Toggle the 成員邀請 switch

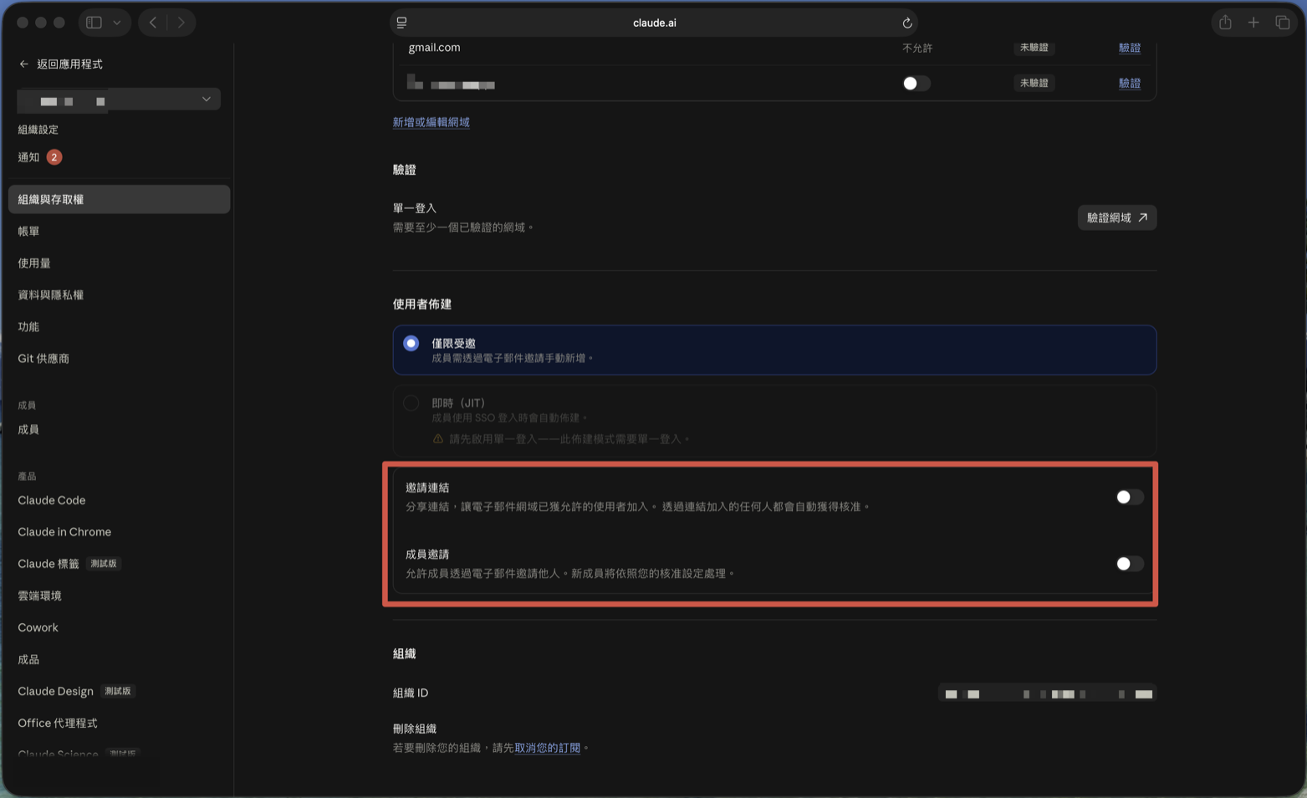(1129, 564)
